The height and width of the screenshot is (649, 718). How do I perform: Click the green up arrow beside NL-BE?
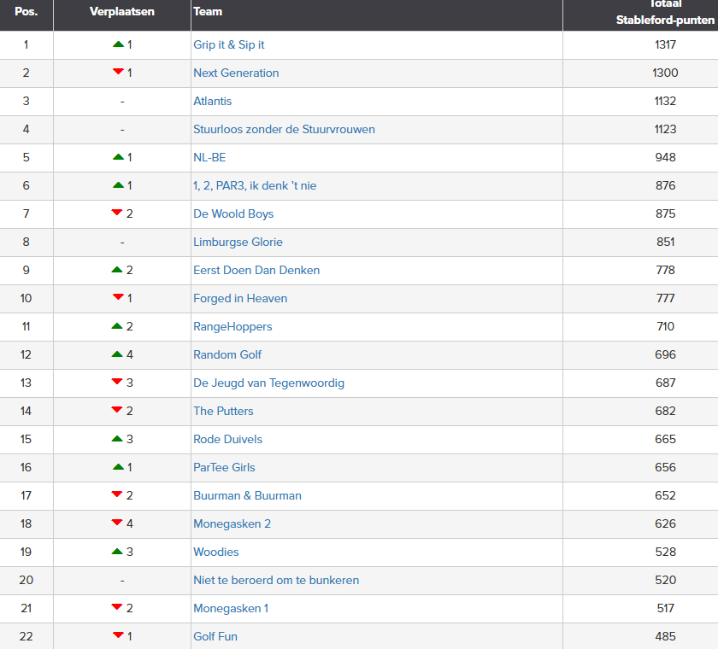[118, 157]
